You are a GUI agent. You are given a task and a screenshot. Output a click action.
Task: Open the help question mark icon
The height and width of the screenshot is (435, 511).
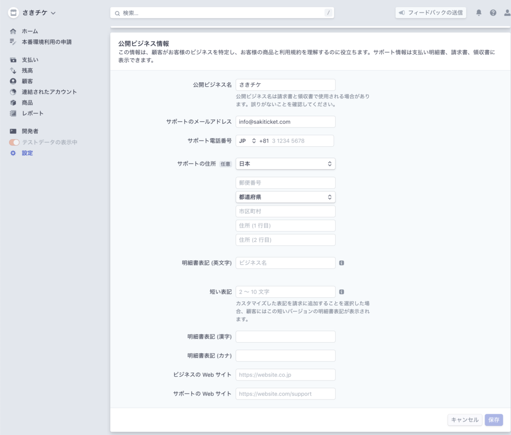(x=493, y=12)
